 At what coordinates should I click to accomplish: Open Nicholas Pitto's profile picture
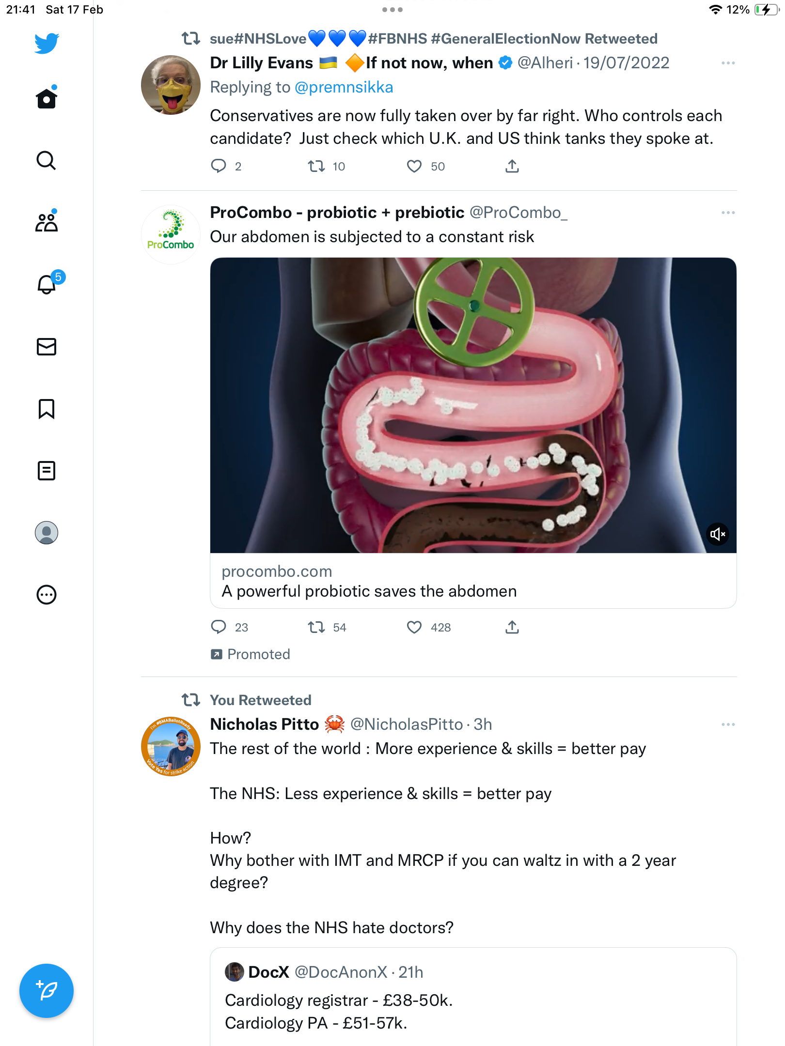(171, 746)
